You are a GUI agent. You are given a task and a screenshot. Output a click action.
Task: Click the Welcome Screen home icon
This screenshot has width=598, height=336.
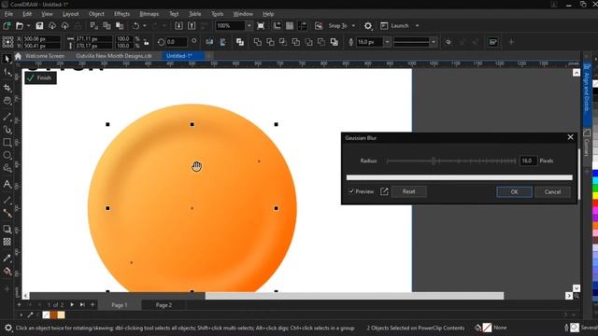click(x=18, y=56)
